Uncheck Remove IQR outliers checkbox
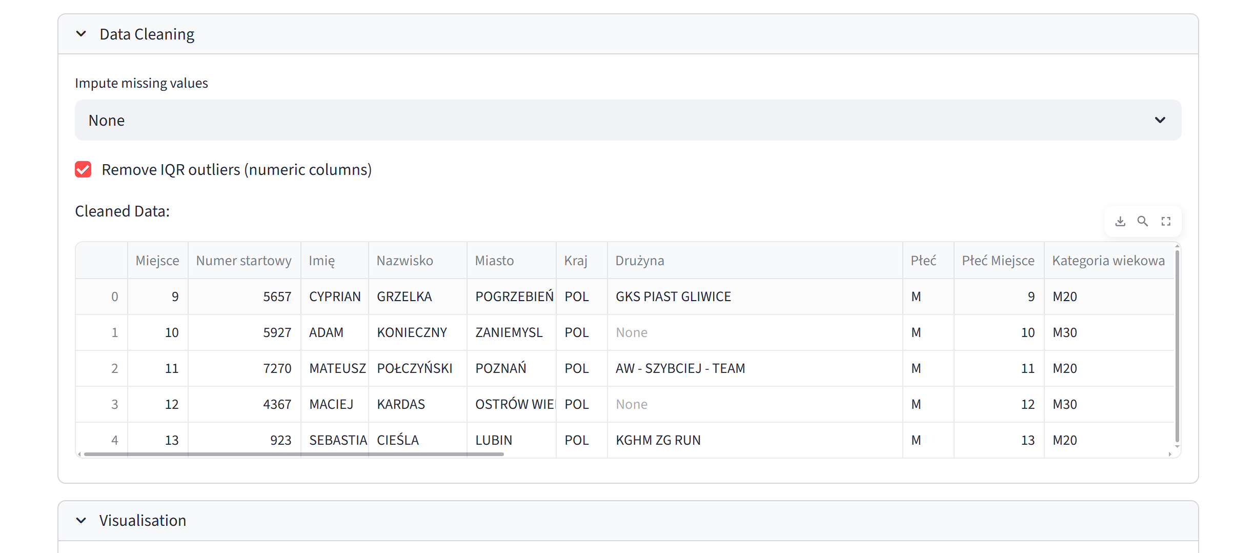The width and height of the screenshot is (1255, 553). click(83, 170)
